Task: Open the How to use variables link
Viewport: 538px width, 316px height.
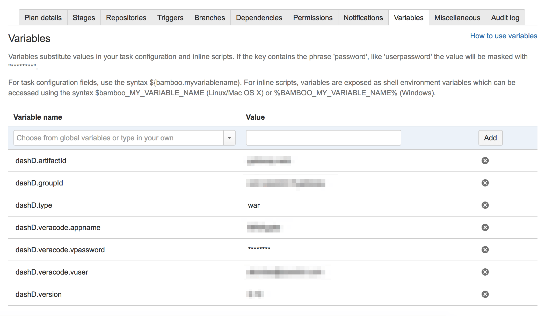Action: [504, 36]
